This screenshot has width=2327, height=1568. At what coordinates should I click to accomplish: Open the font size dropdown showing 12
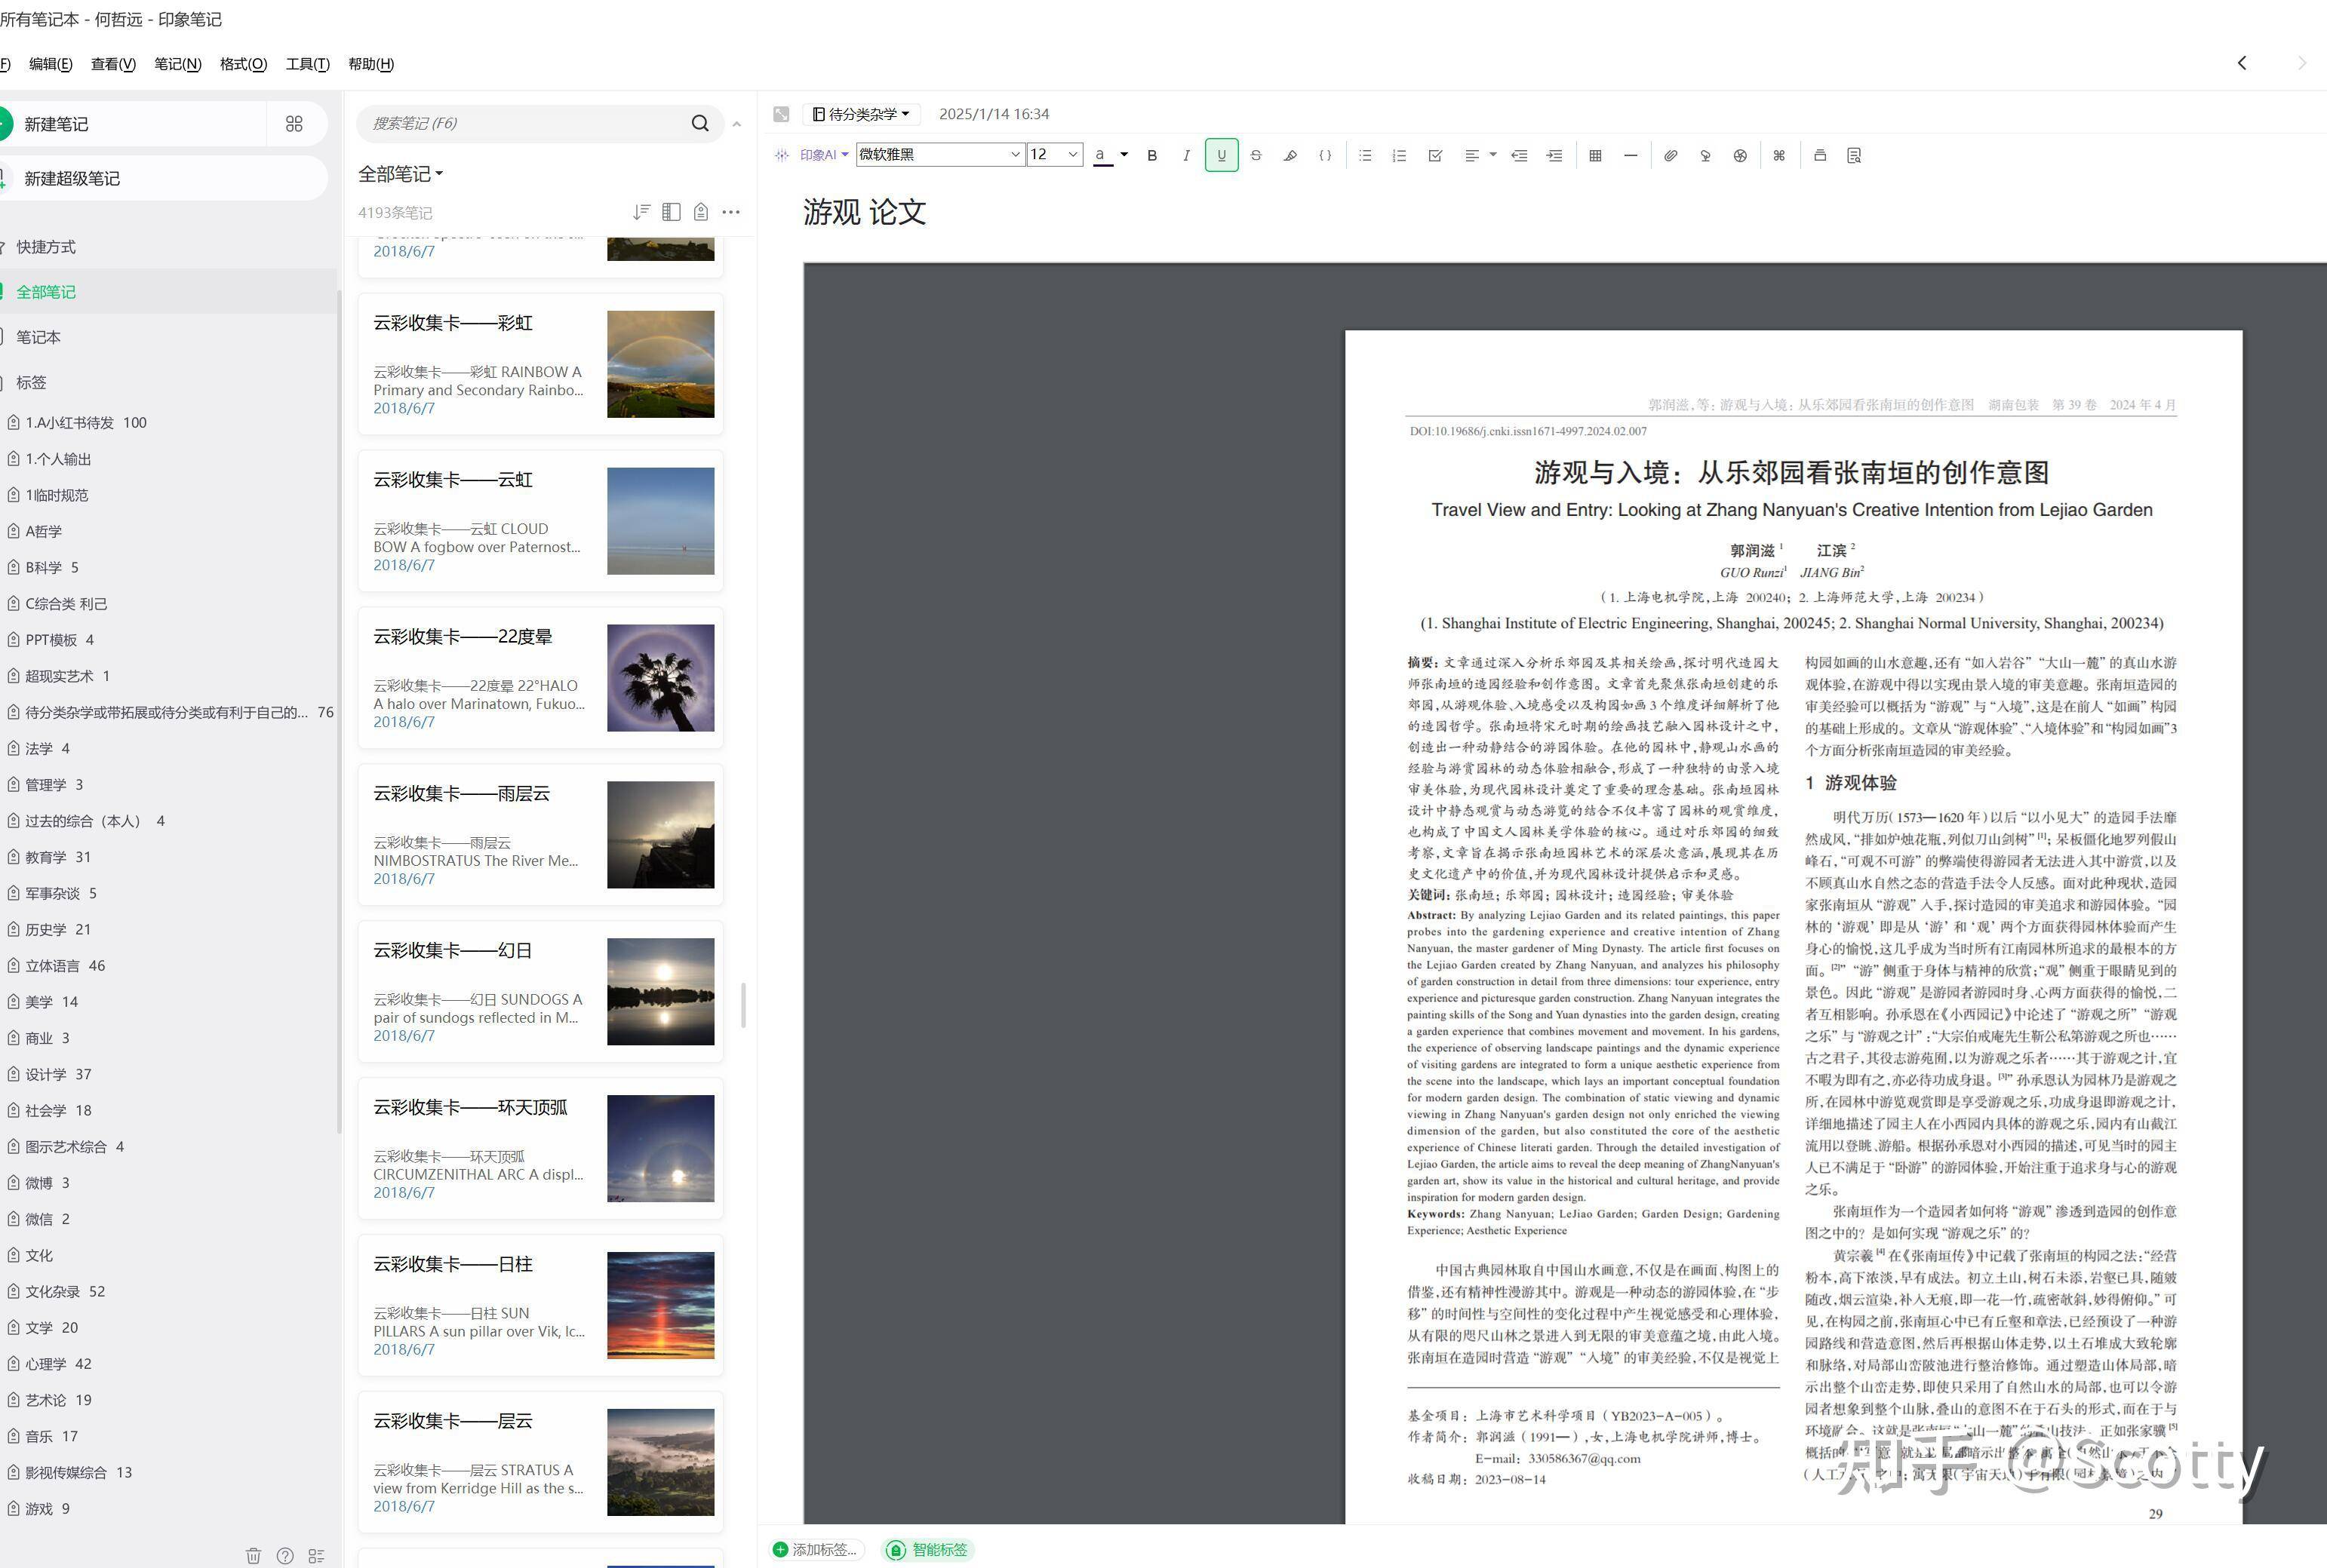click(x=1054, y=154)
